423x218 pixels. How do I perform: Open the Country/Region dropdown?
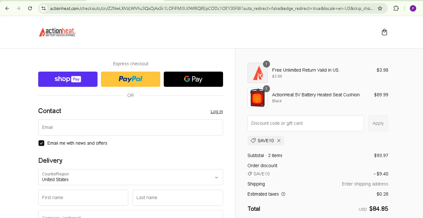click(131, 177)
